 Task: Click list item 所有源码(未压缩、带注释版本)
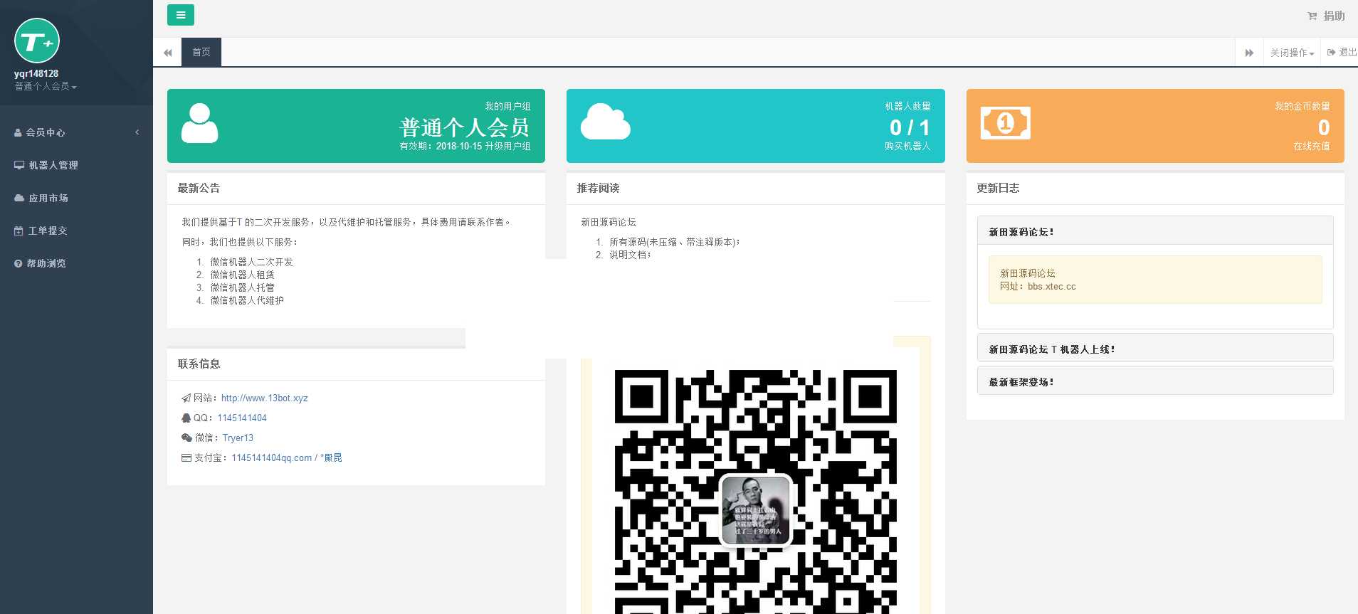pos(673,242)
